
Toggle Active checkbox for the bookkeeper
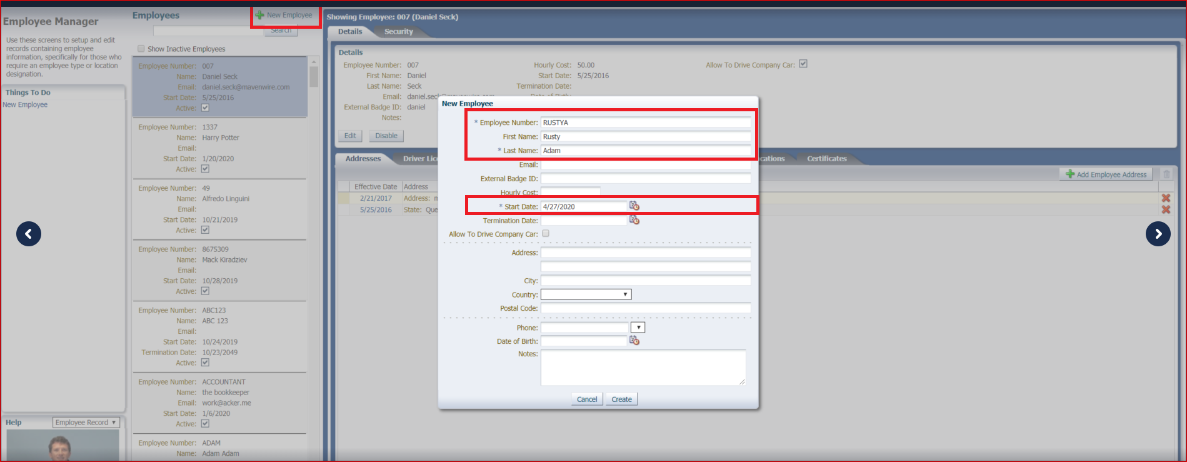[x=205, y=423]
